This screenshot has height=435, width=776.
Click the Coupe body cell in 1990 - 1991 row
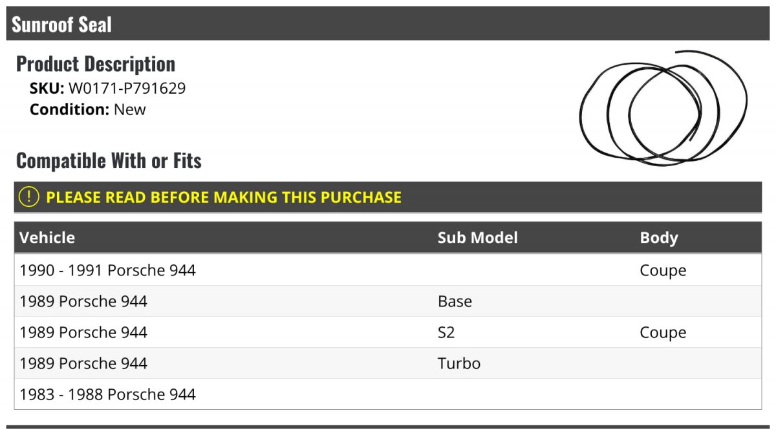pos(663,271)
